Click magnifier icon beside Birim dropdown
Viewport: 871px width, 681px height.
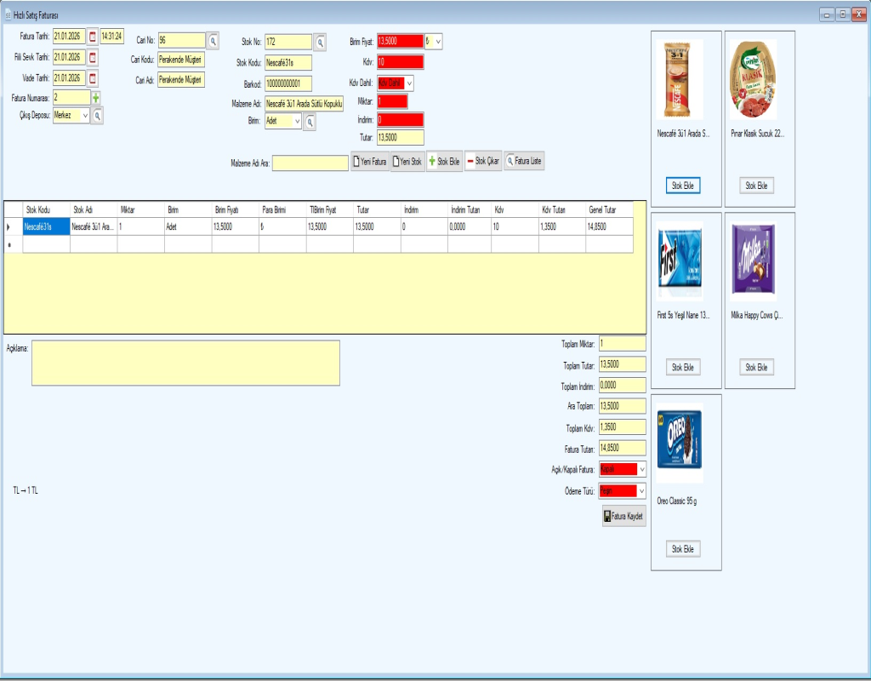[x=310, y=122]
